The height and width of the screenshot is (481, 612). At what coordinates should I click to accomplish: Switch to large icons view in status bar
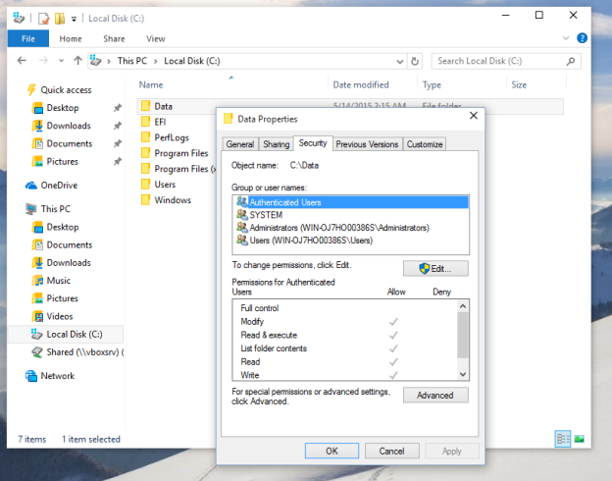579,438
